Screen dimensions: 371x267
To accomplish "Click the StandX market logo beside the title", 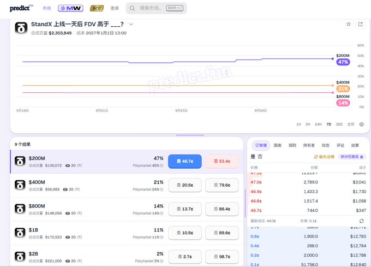I will (x=21, y=28).
